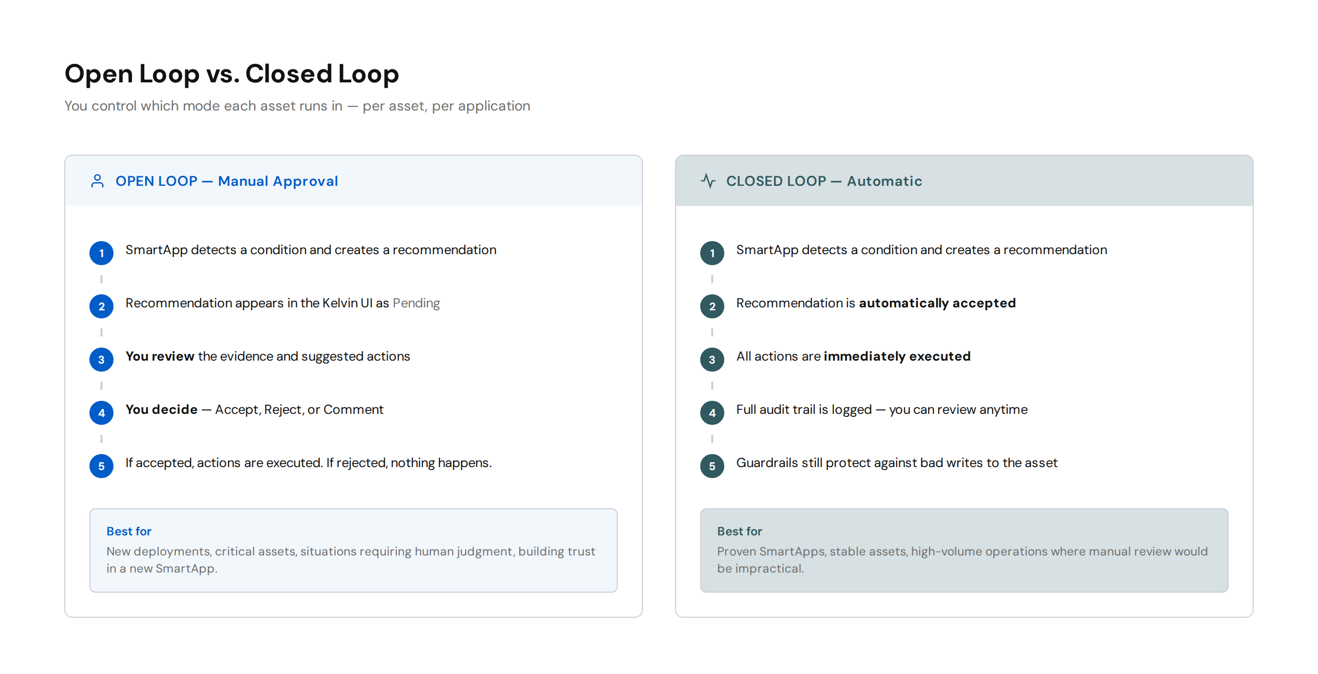The width and height of the screenshot is (1318, 674).
Task: Click 'automatically accepted' bold text
Action: click(x=937, y=303)
